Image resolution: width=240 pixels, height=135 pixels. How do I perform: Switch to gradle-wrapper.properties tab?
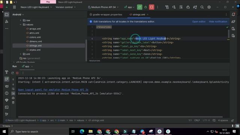point(106,15)
